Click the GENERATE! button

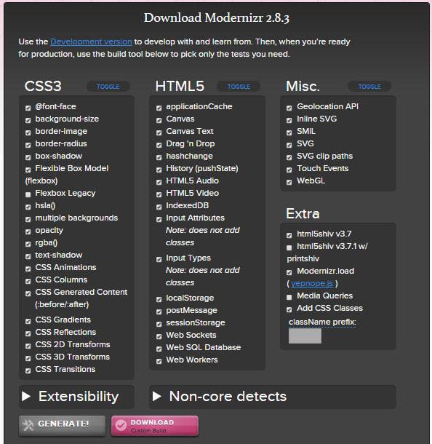click(63, 425)
